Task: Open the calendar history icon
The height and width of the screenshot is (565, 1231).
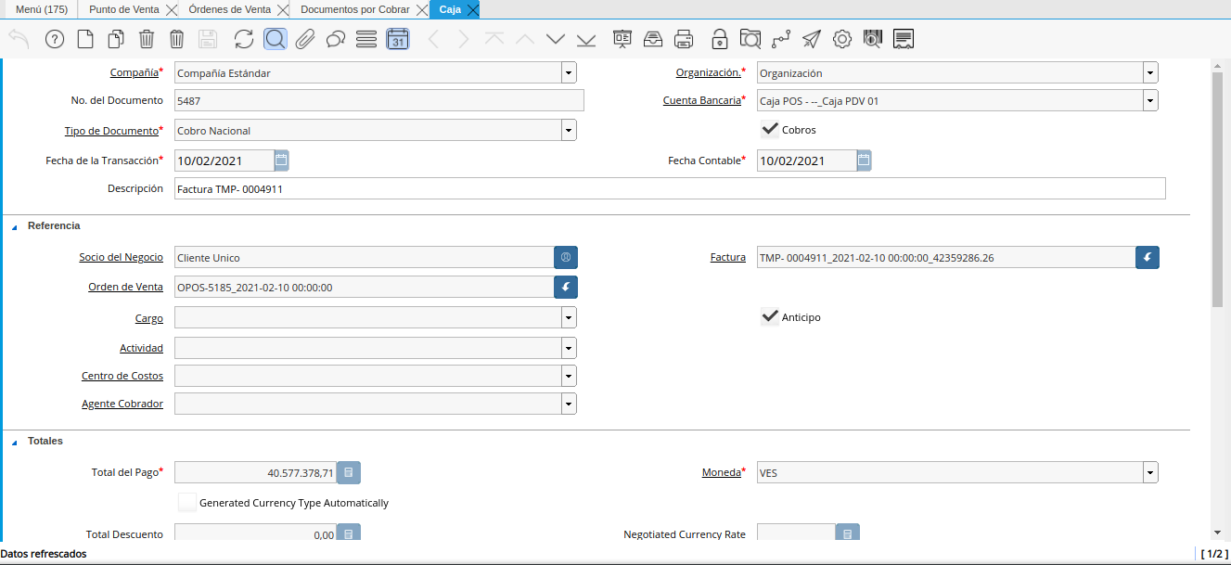Action: (398, 39)
